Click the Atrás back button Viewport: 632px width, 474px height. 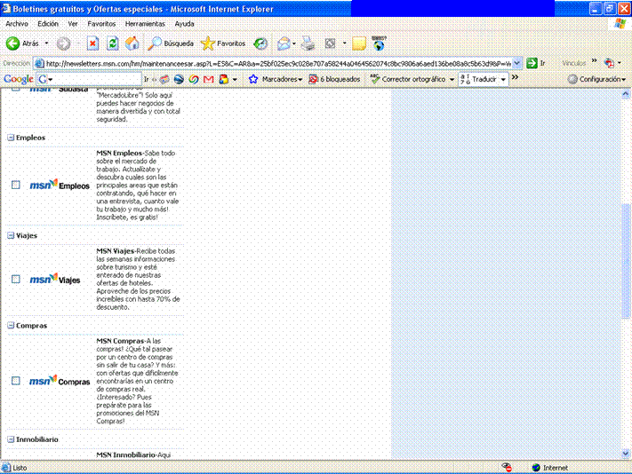point(24,43)
